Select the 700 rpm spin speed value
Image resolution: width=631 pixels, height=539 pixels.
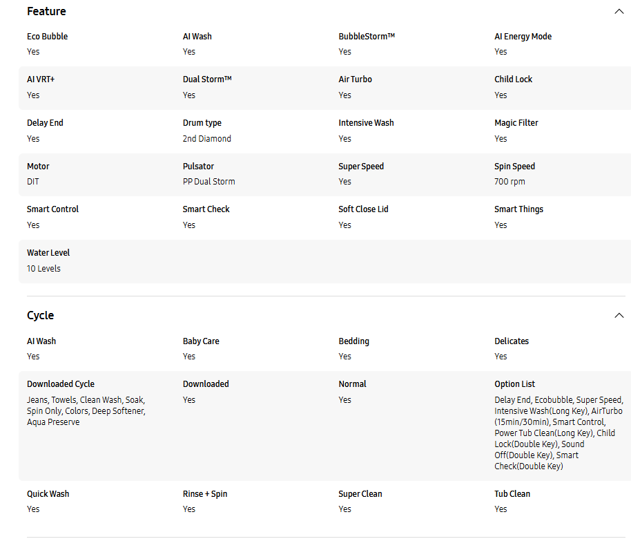(x=509, y=182)
